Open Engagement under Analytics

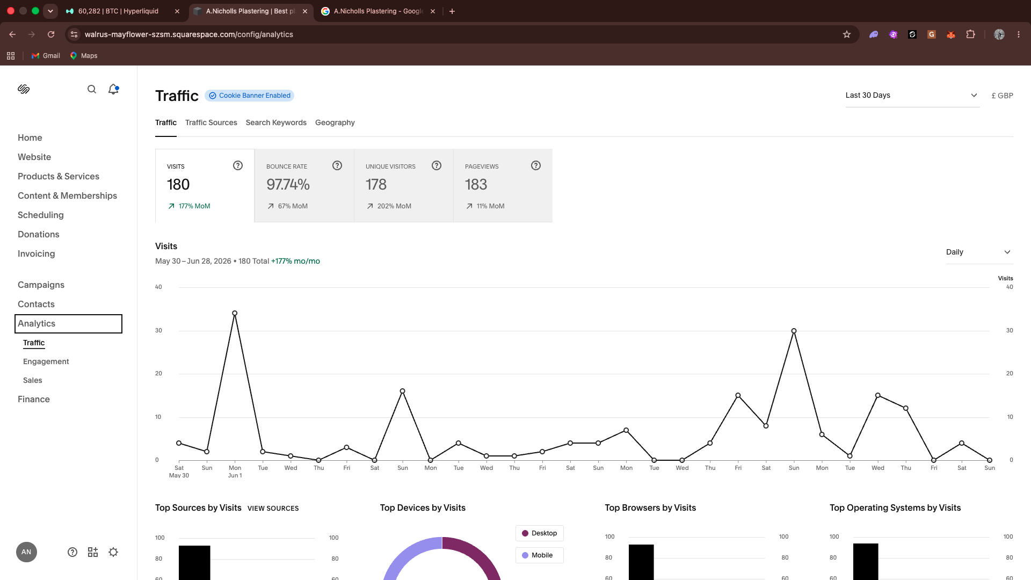tap(46, 362)
